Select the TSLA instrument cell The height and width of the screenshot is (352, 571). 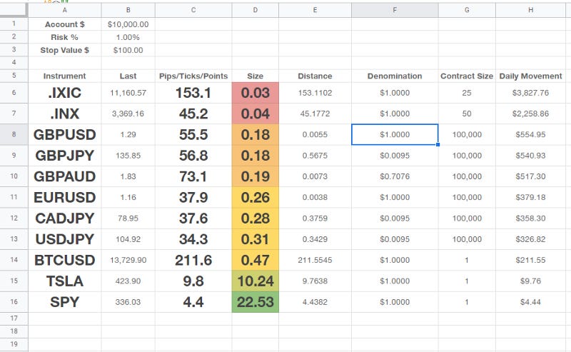click(x=65, y=281)
